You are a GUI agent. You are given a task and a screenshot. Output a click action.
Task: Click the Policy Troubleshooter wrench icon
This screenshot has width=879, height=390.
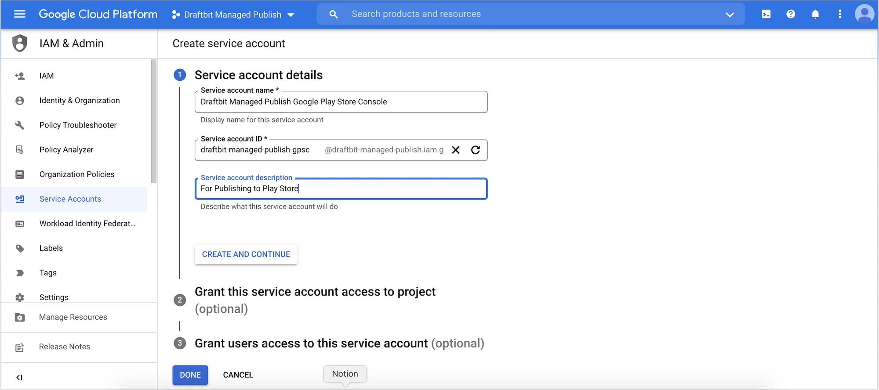click(20, 125)
